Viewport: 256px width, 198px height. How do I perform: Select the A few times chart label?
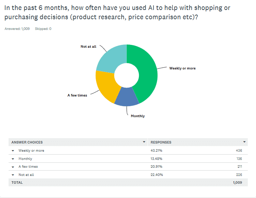[77, 95]
